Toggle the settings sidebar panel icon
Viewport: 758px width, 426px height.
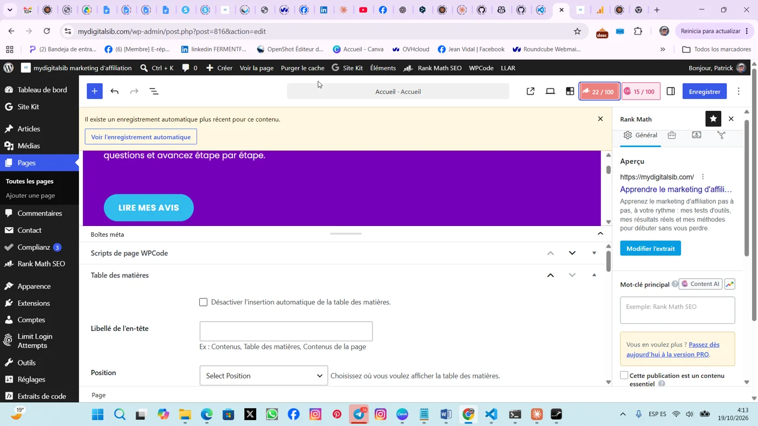pyautogui.click(x=670, y=91)
